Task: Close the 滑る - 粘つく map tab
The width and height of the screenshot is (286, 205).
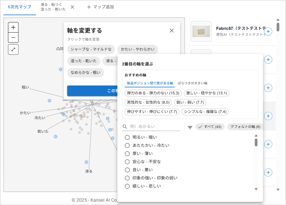Action: tap(72, 7)
